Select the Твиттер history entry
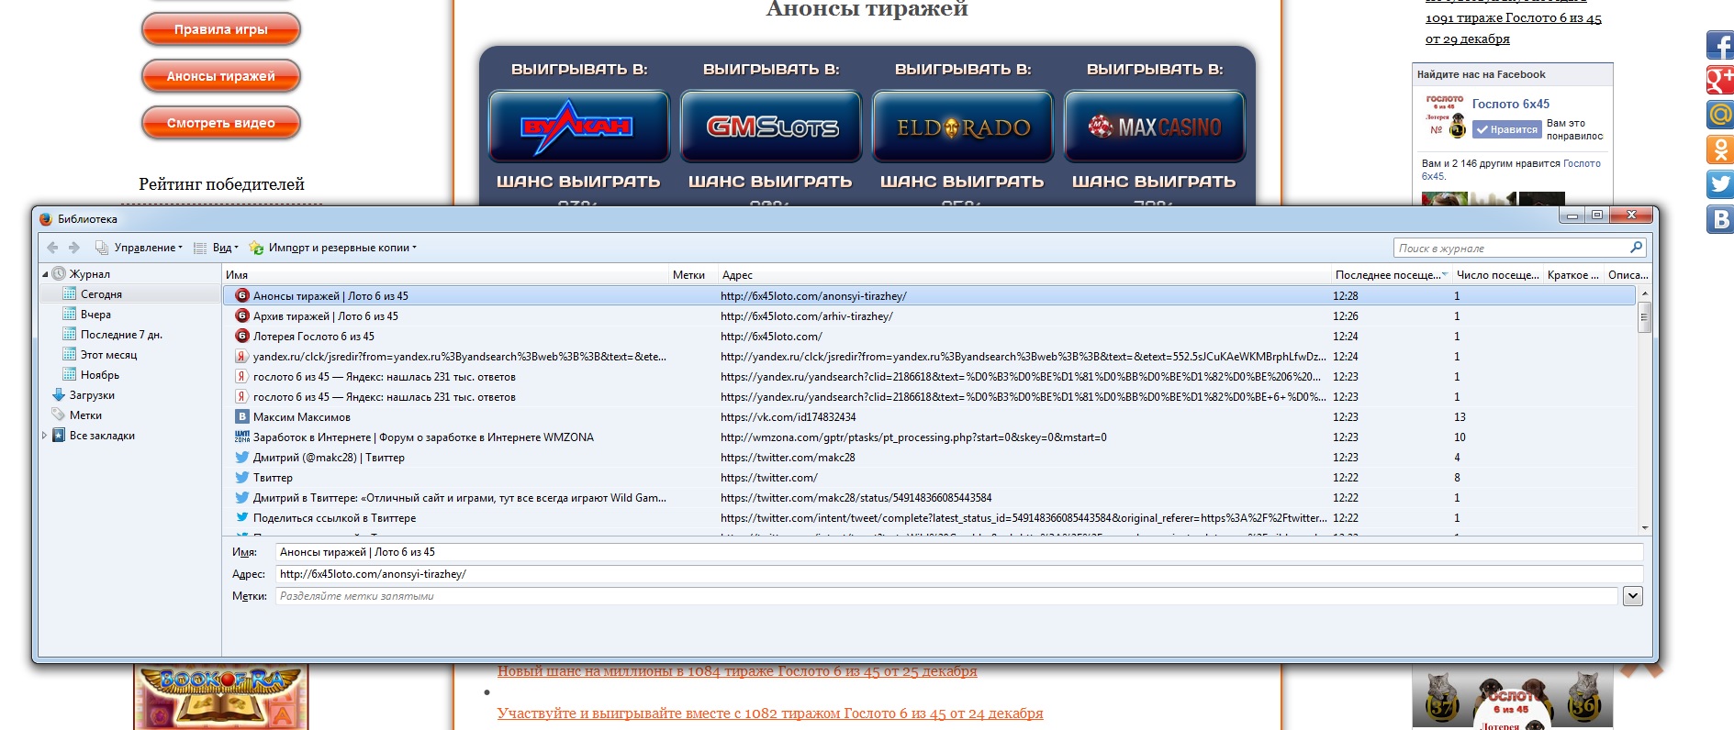The width and height of the screenshot is (1734, 730). point(929,478)
